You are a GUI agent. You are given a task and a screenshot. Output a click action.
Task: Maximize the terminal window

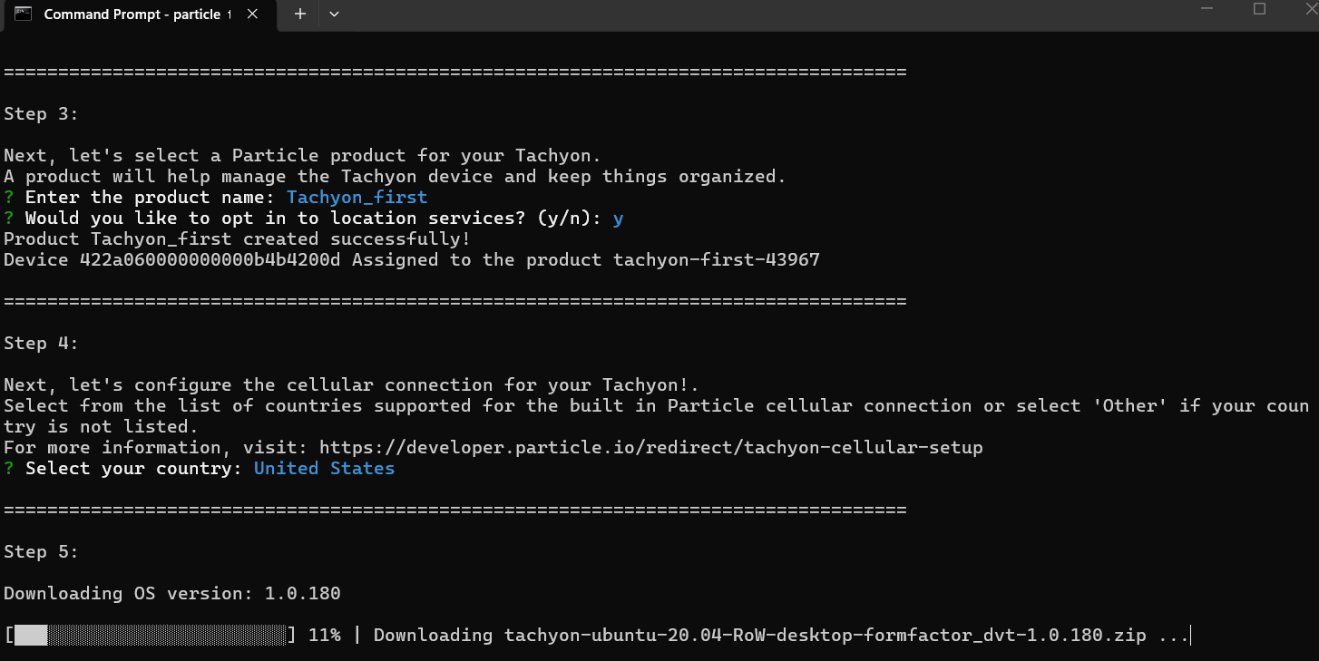tap(1259, 9)
